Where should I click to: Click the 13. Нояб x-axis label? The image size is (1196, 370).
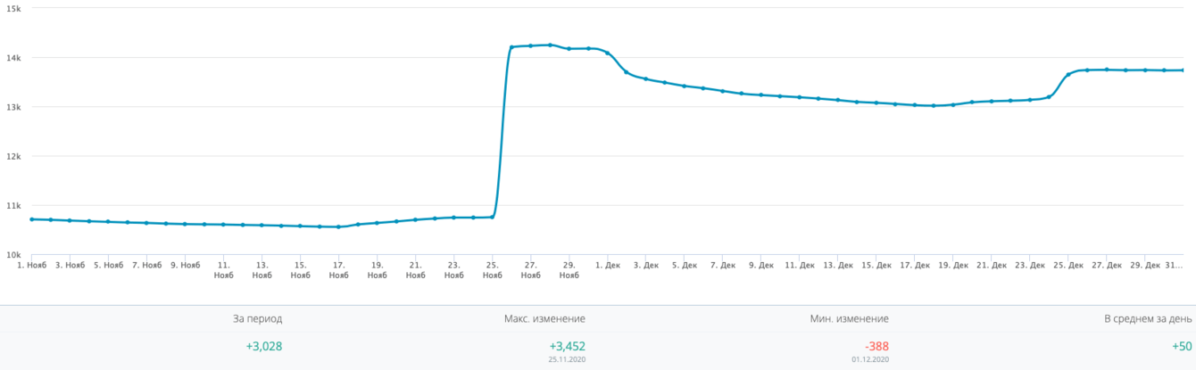click(262, 269)
